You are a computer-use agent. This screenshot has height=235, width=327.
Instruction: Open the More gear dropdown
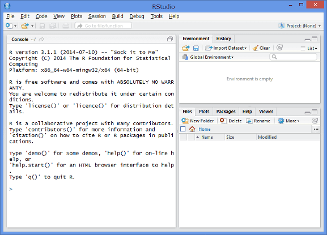pos(288,121)
